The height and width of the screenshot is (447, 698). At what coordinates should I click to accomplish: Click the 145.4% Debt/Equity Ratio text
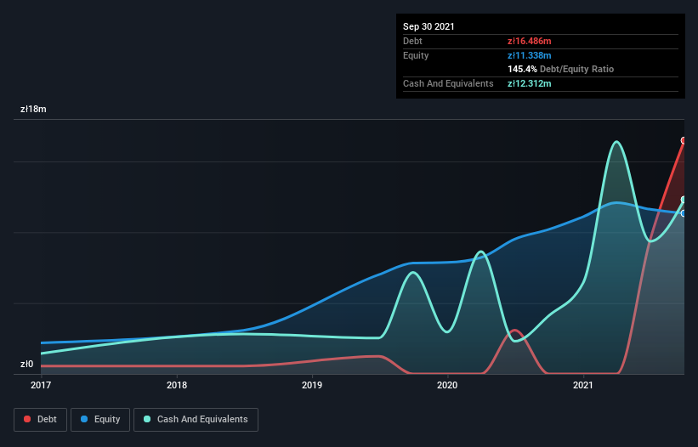pos(561,70)
